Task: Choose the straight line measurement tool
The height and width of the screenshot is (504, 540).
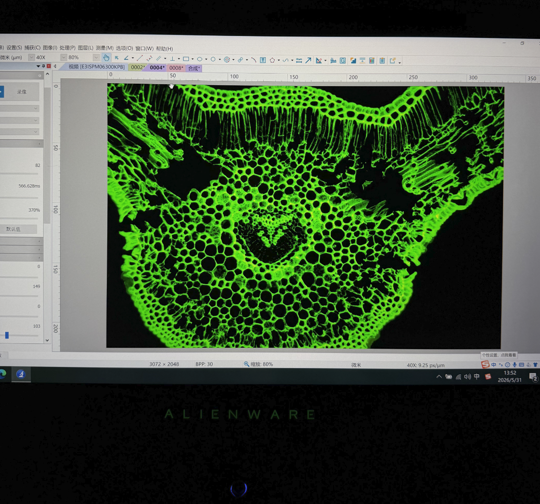Action: (x=140, y=59)
